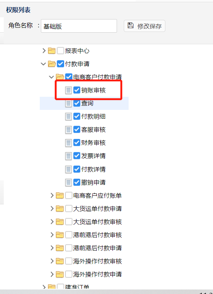The height and width of the screenshot is (294, 213).
Task: Click the folder icon beside 报表中心
Action: tap(52, 51)
